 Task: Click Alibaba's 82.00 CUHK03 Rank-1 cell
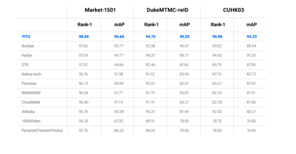coord(217,112)
